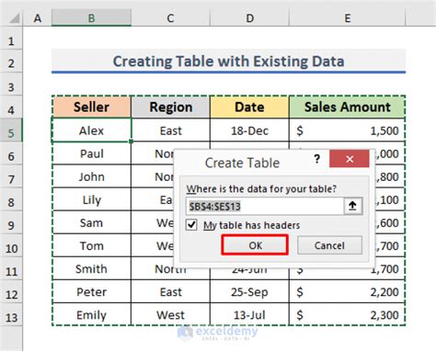This screenshot has height=351, width=436.
Task: Close the Create Table dialog
Action: click(350, 159)
